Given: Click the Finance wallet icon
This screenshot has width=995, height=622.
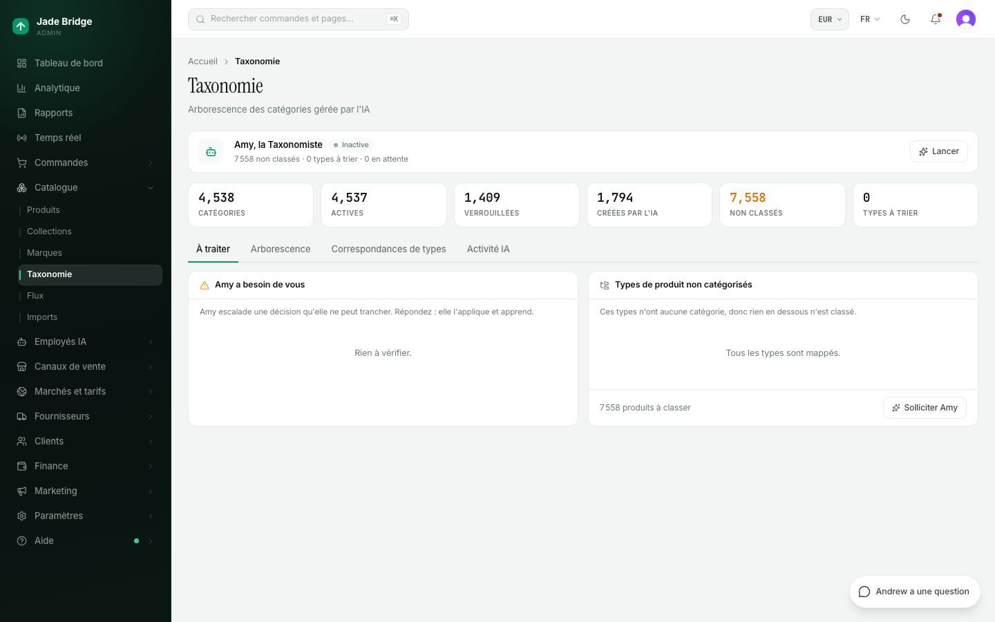Looking at the screenshot, I should pos(21,466).
